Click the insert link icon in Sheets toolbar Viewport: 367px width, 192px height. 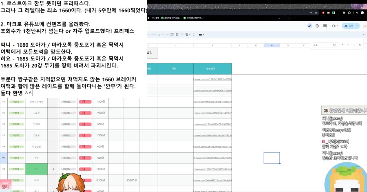coord(167,35)
